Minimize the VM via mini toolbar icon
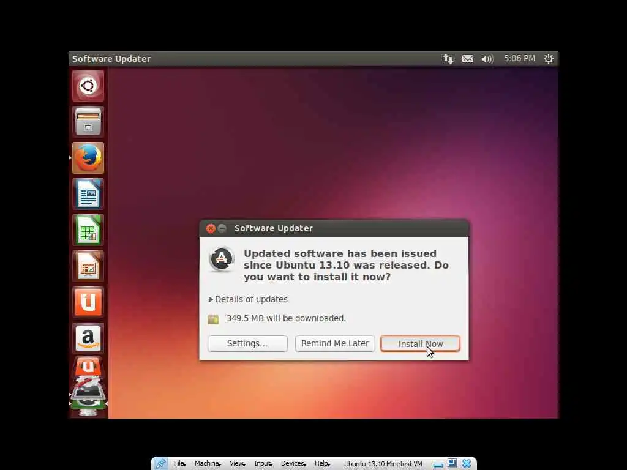This screenshot has height=470, width=627. pos(438,464)
